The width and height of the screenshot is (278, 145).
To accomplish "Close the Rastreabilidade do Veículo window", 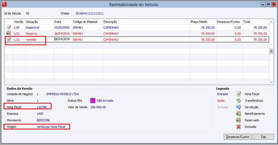I will [274, 5].
